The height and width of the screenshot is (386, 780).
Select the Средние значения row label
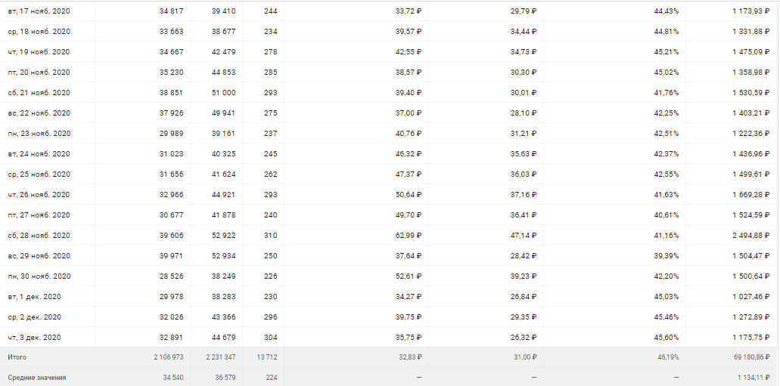(36, 378)
